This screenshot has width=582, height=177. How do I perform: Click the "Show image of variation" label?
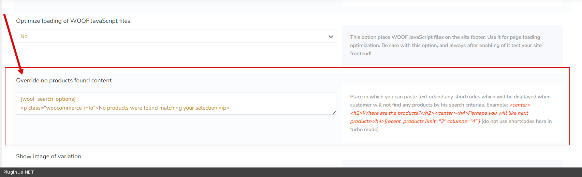pyautogui.click(x=48, y=156)
